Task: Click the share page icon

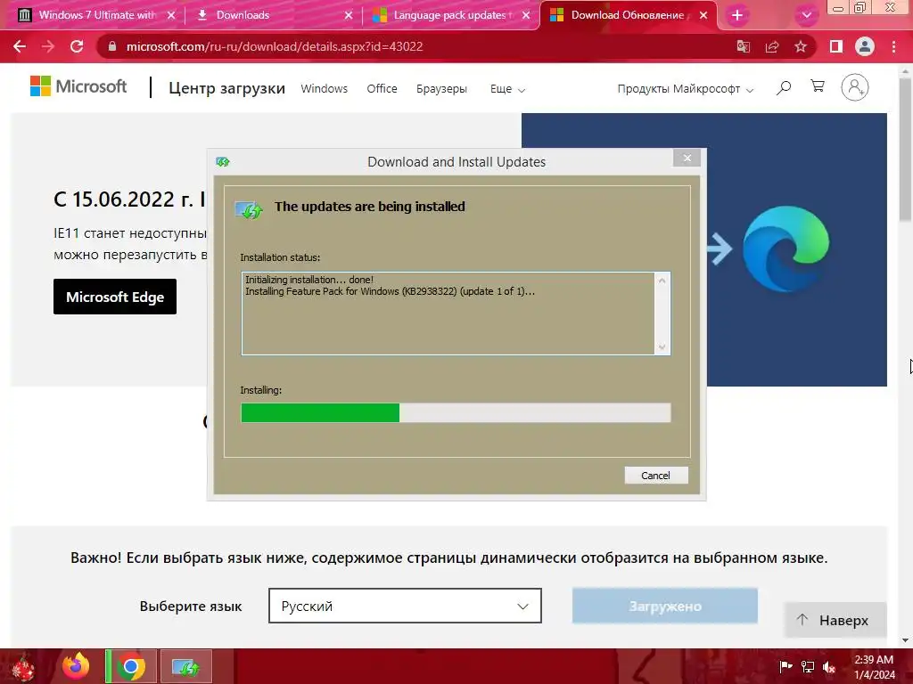Action: click(x=772, y=46)
